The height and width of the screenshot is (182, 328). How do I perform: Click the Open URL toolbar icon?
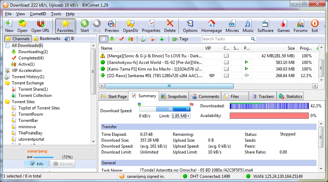pyautogui.click(x=40, y=26)
